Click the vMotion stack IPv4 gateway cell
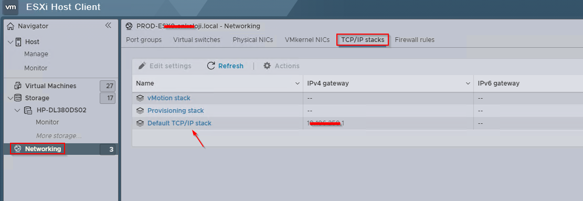Viewport: 583px width, 201px height. tap(388, 98)
